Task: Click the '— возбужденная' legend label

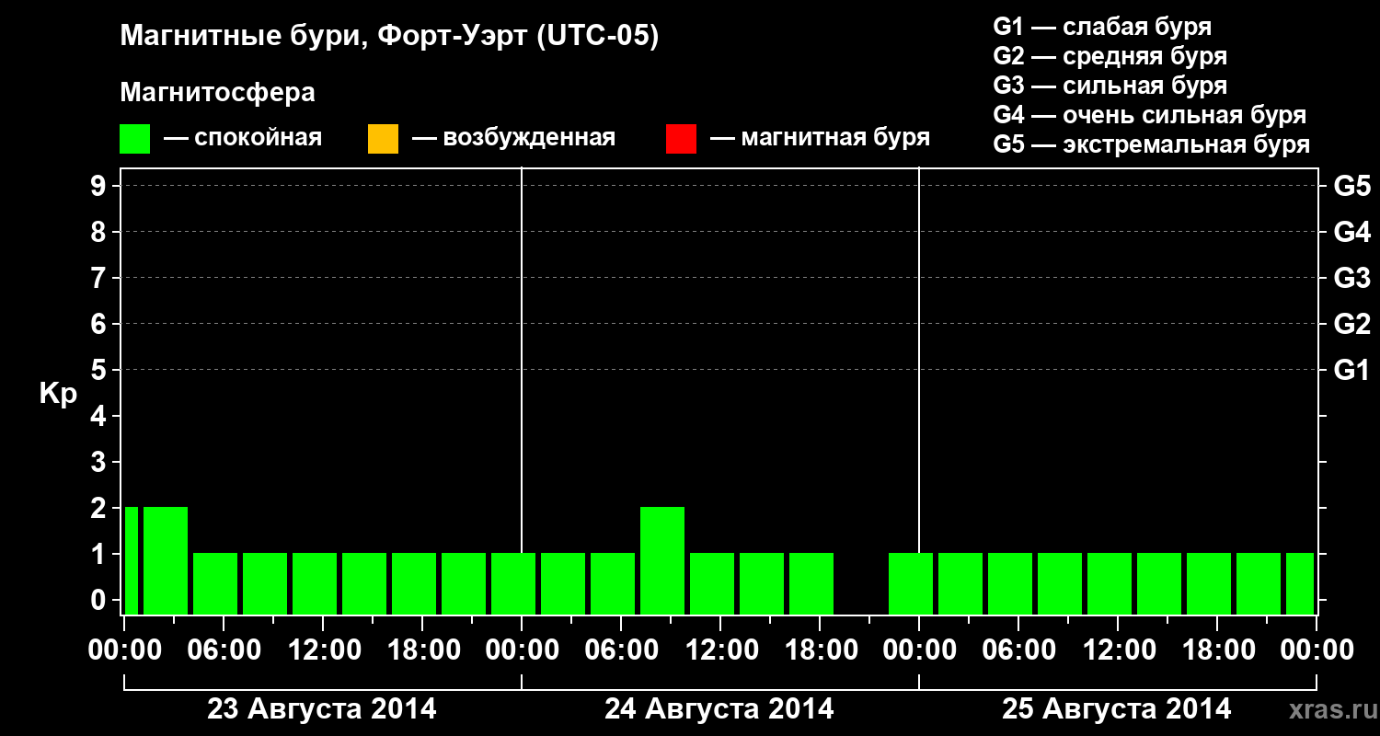Action: click(x=513, y=138)
